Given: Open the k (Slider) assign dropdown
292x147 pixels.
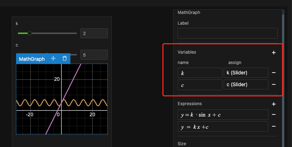Looking at the screenshot, I should pyautogui.click(x=246, y=73).
